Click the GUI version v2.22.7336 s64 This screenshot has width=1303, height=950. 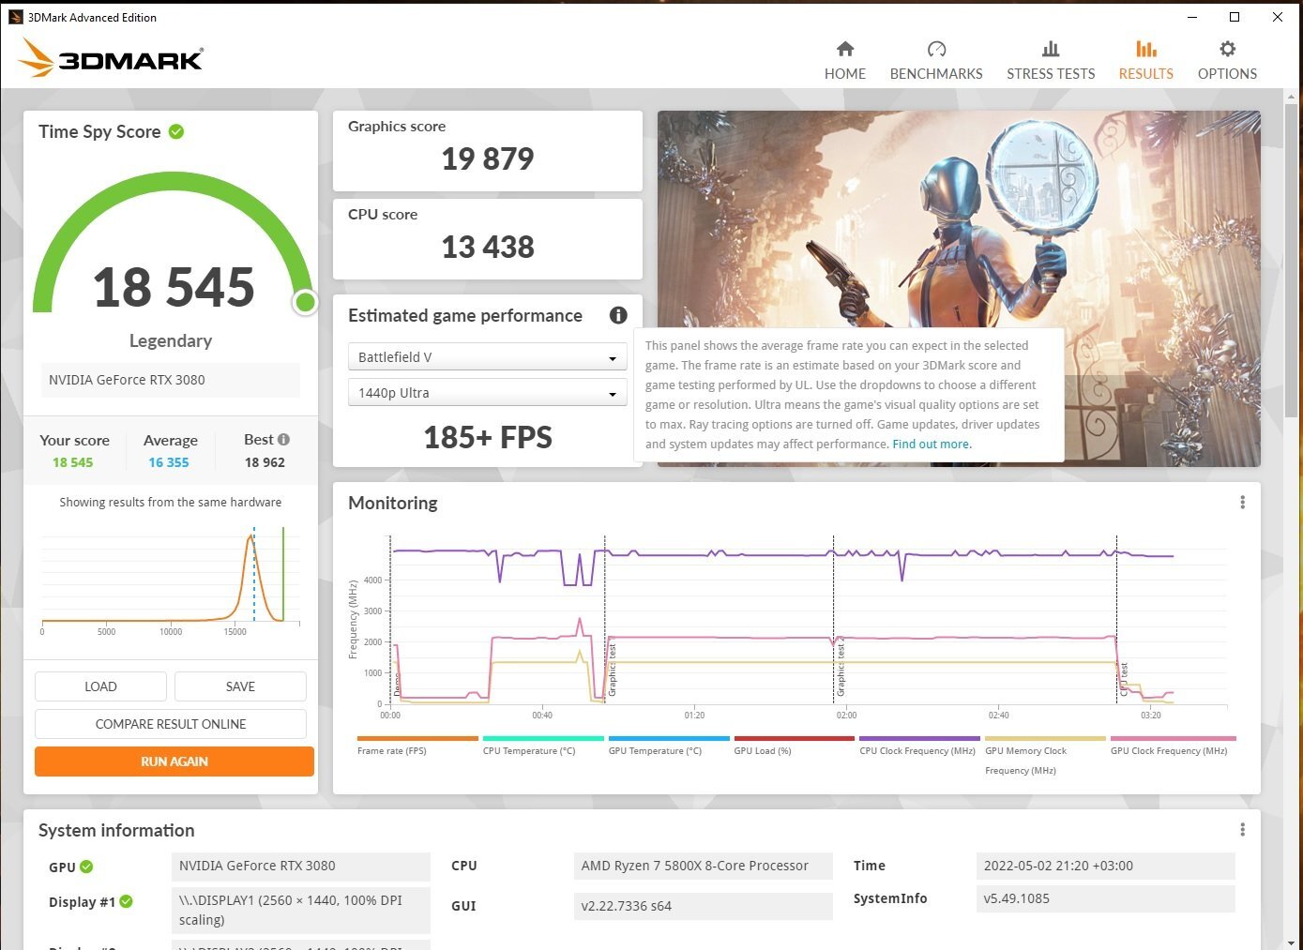click(703, 906)
